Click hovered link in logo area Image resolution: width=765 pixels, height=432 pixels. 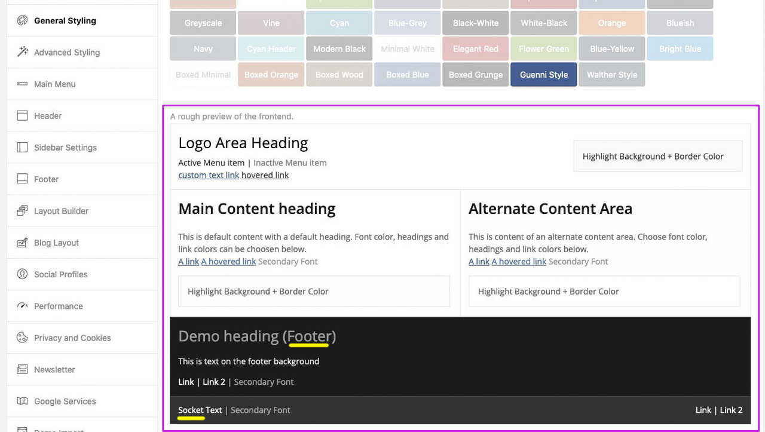(265, 175)
